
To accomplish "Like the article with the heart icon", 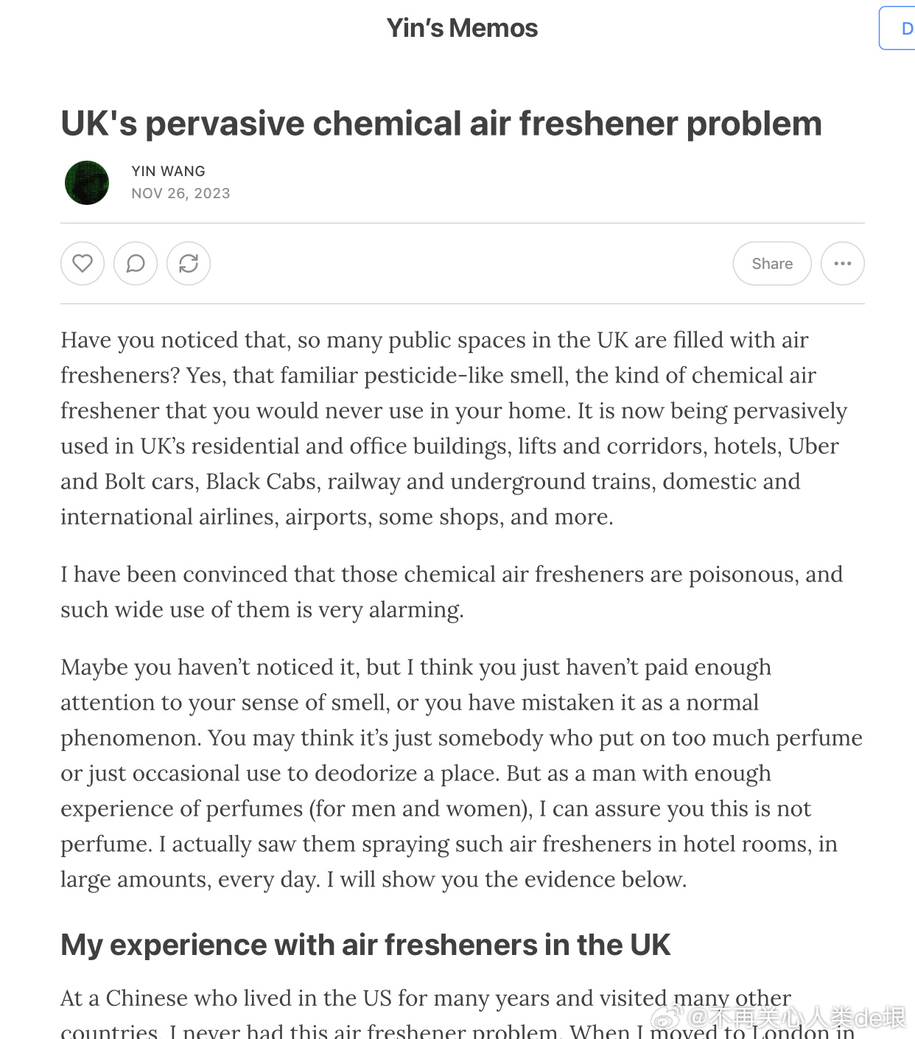I will coord(83,264).
